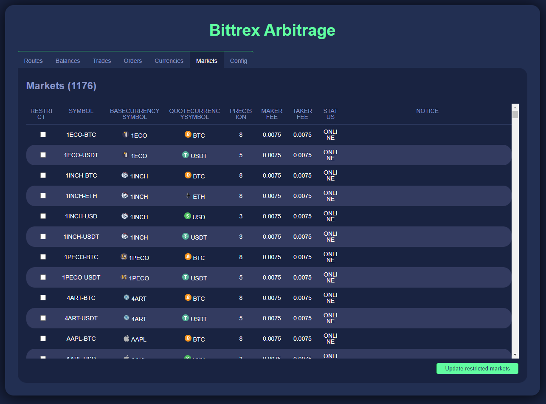Tick the restrict box for 1INCH-ETH
Screen dimensions: 546x404
[43, 195]
